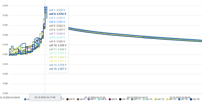Click the crosshair time label 03.10.2023 04:17:09
The width and height of the screenshot is (202, 106).
(45, 98)
